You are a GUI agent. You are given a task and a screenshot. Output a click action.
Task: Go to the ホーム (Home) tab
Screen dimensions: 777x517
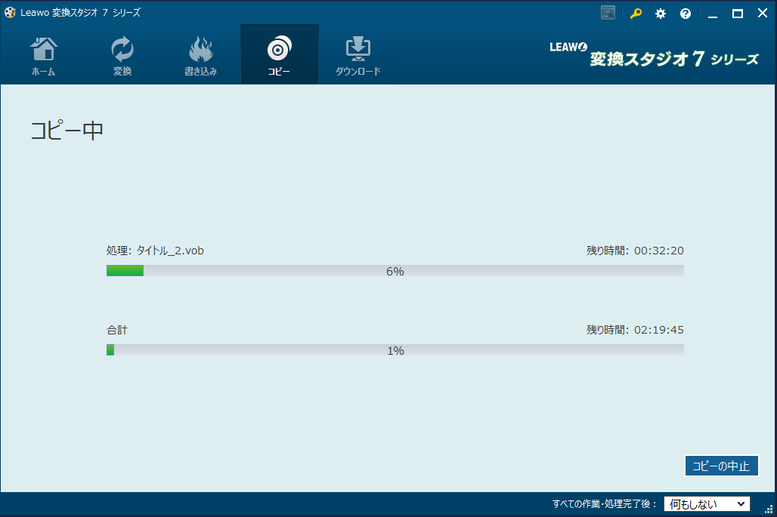43,55
